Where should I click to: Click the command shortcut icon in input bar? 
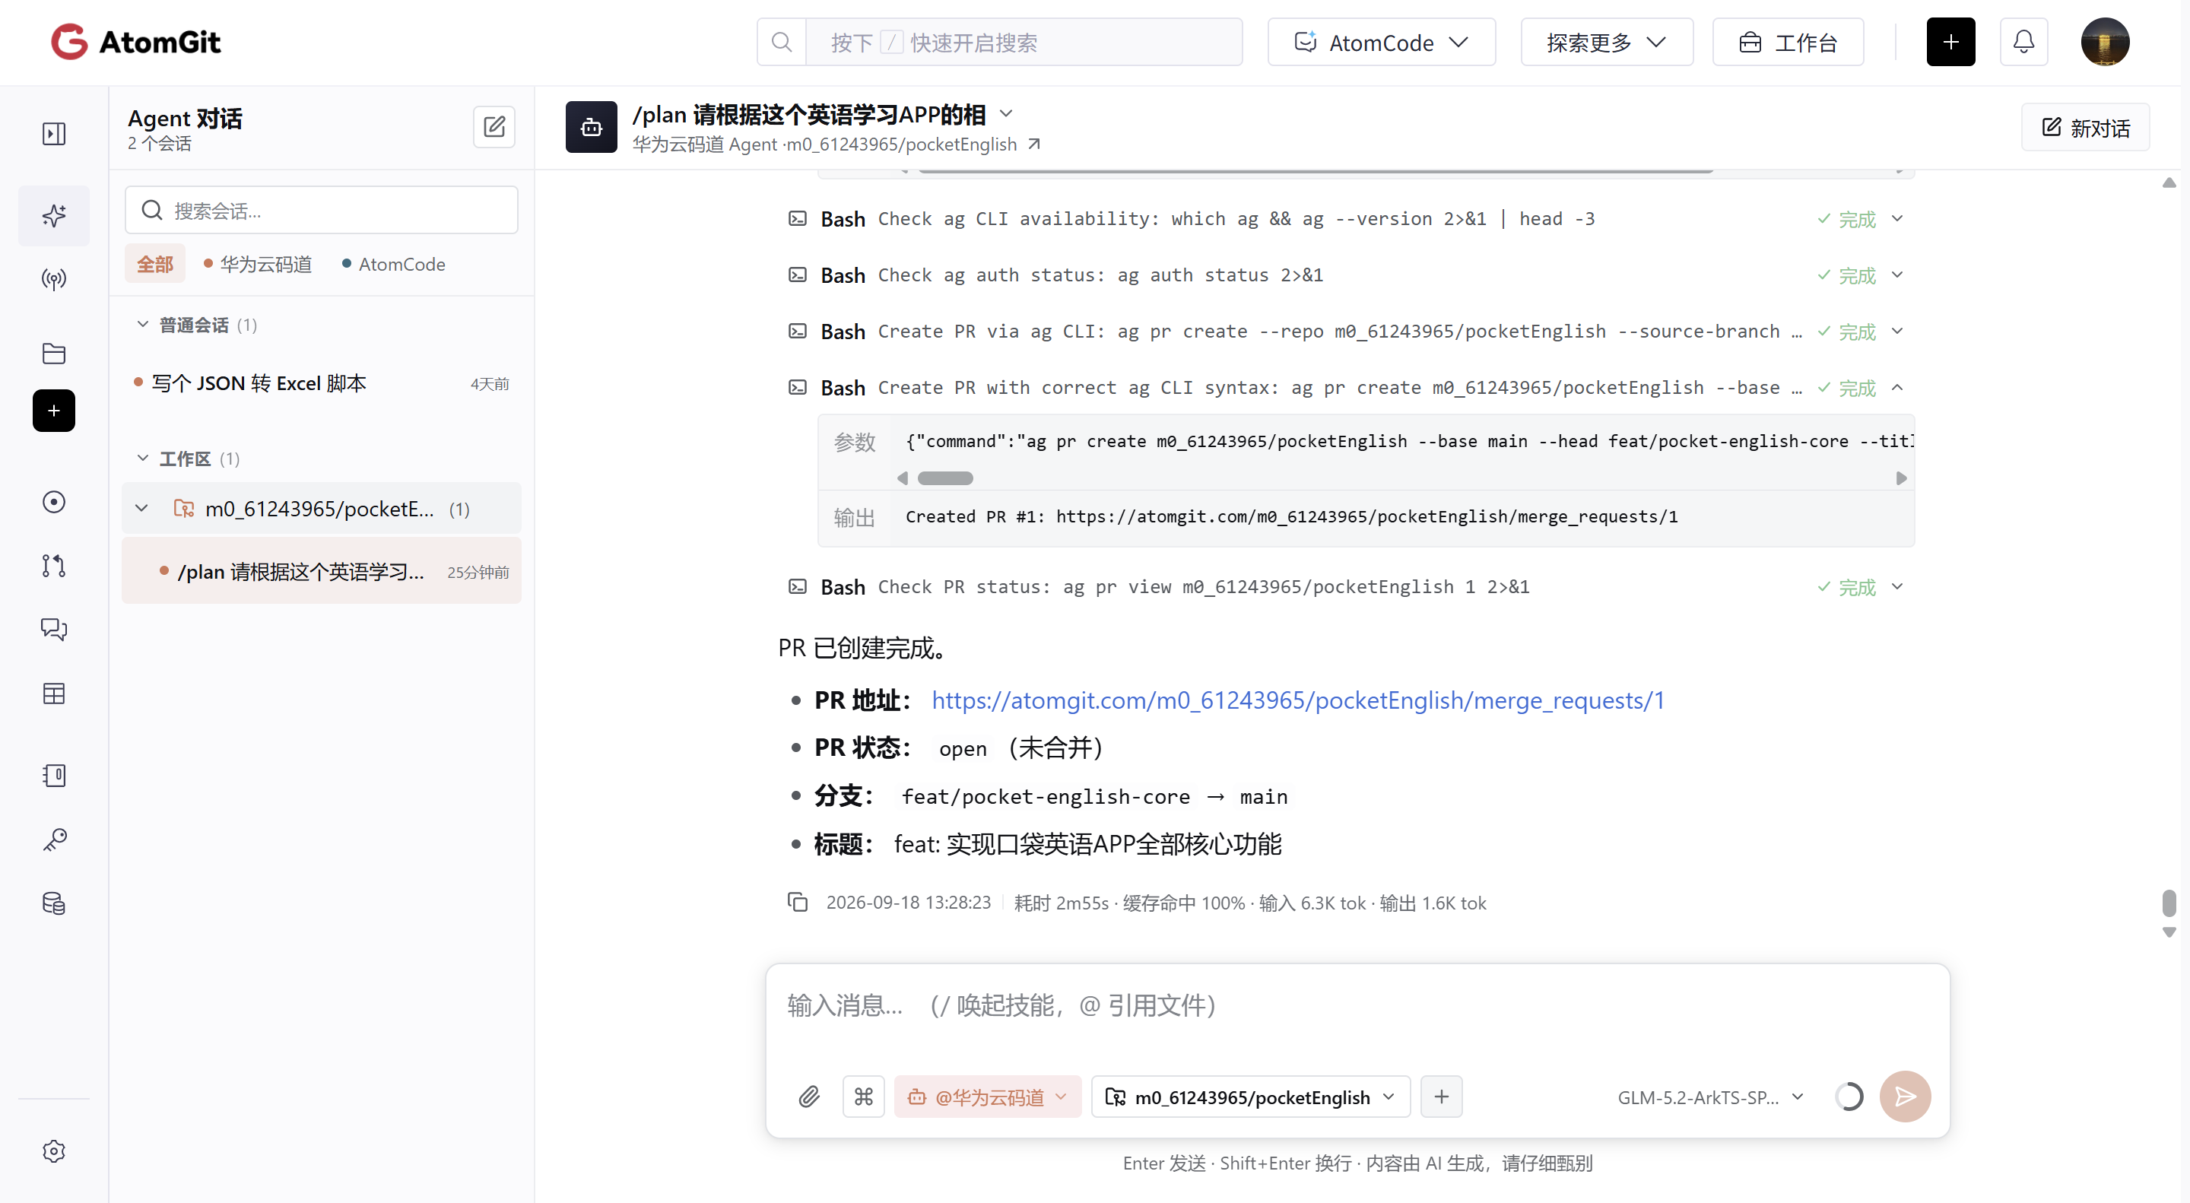pyautogui.click(x=863, y=1097)
